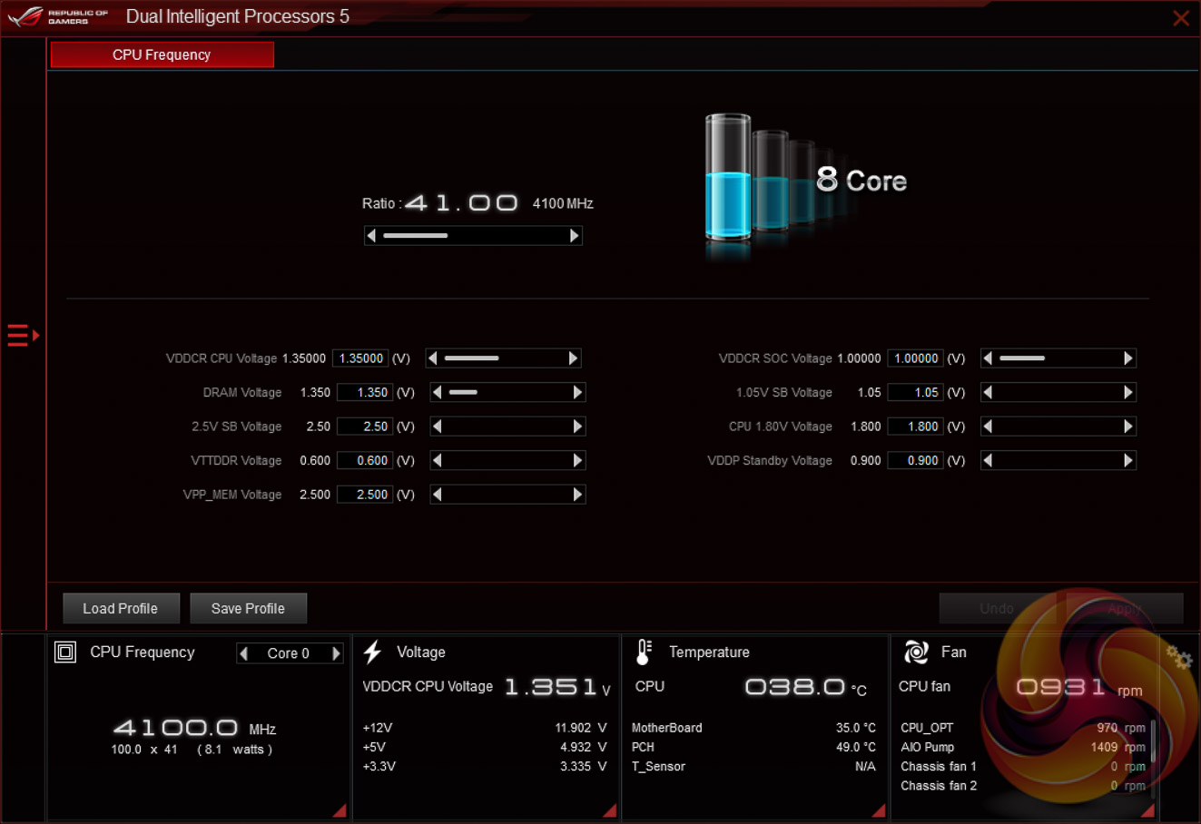Focus the VDDCR SOC Voltage input field
1201x824 pixels.
click(915, 358)
